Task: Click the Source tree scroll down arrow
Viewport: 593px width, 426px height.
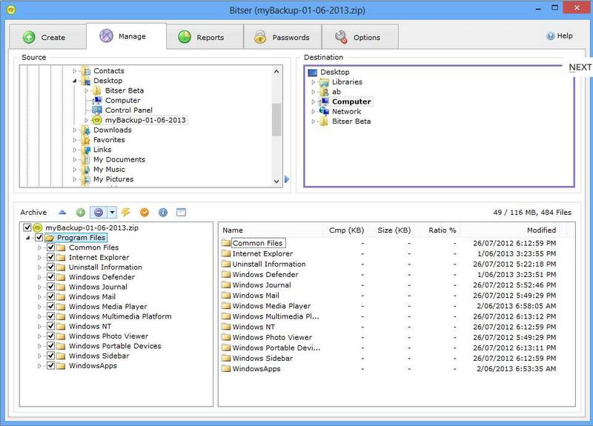Action: 276,182
